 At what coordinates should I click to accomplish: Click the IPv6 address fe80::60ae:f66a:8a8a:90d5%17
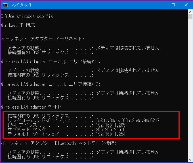coord(128,120)
